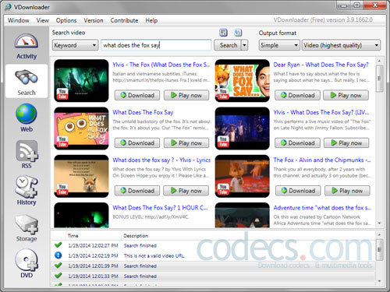
Task: Open the Options menu
Action: click(66, 20)
